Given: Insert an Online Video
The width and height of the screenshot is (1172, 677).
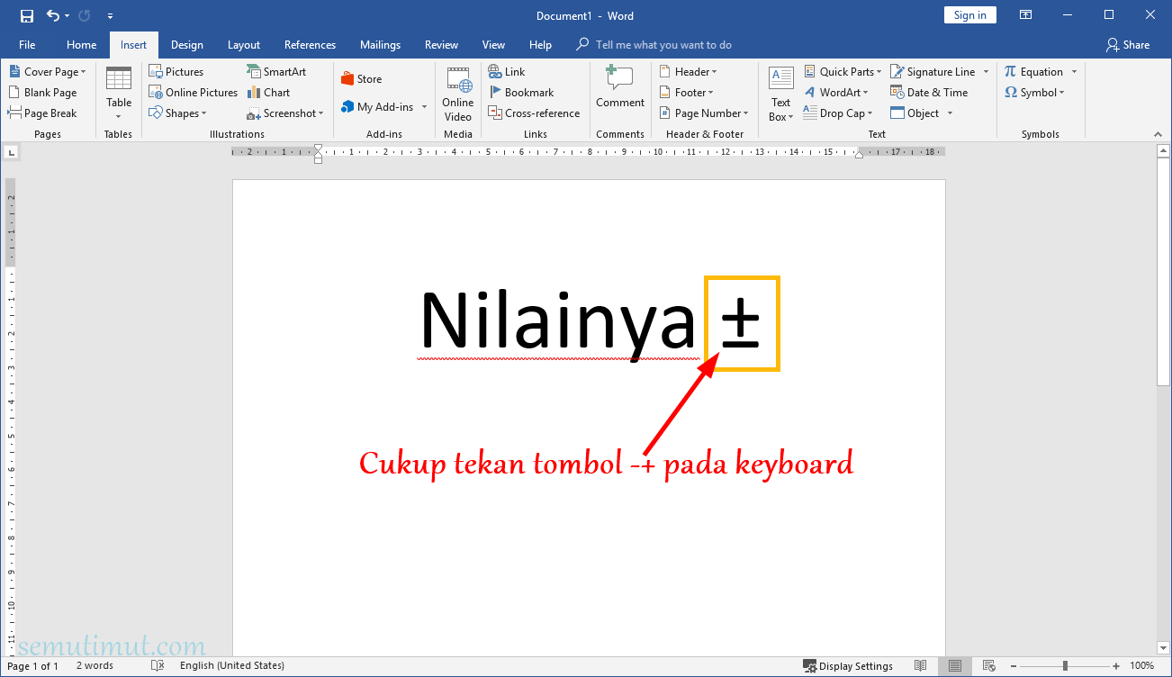Looking at the screenshot, I should coord(457,94).
